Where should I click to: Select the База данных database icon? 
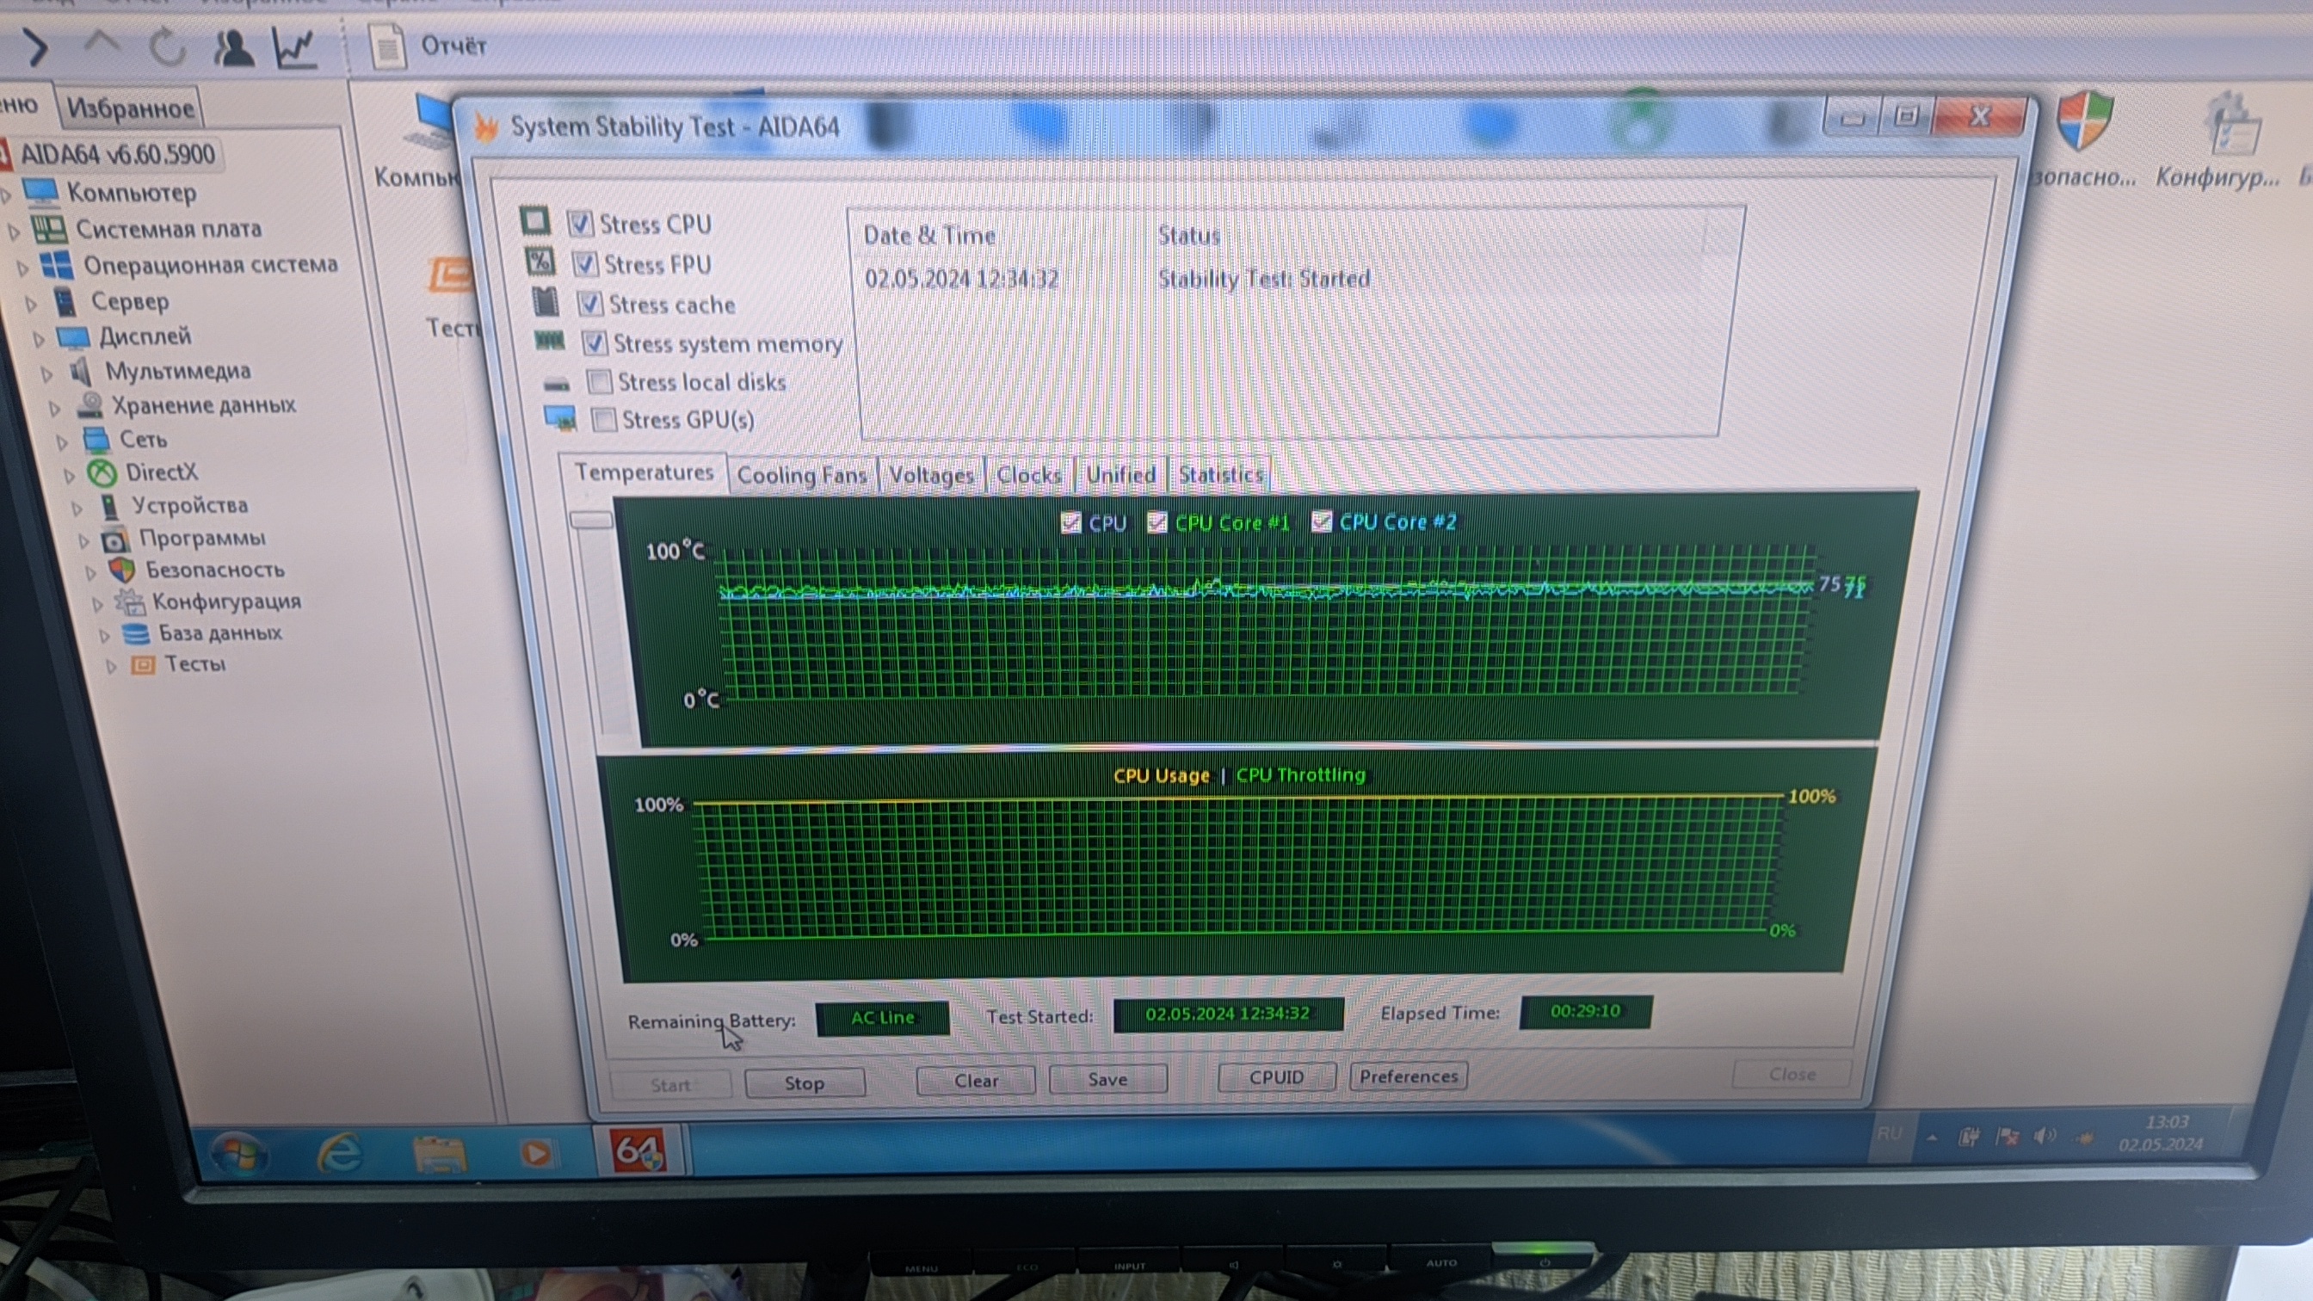(x=136, y=633)
